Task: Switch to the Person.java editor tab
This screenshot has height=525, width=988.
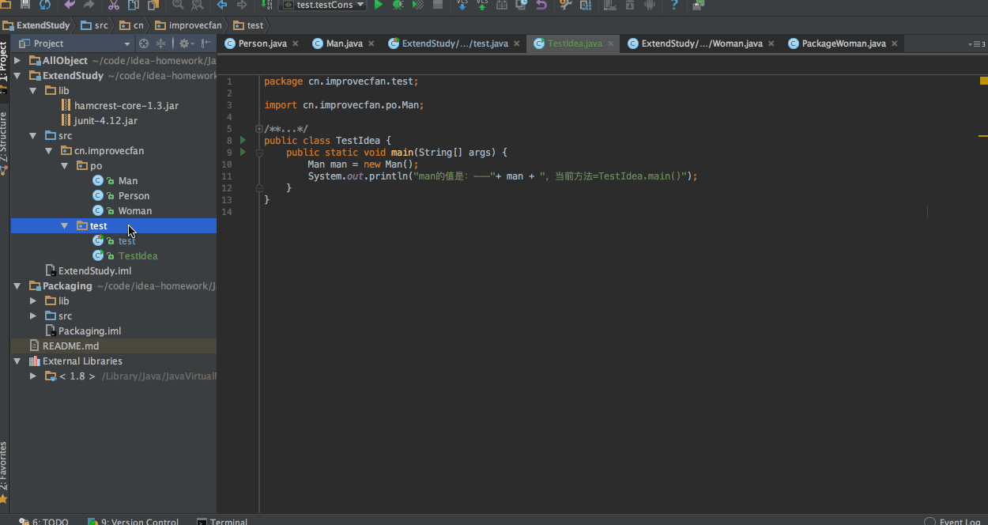Action: point(262,43)
